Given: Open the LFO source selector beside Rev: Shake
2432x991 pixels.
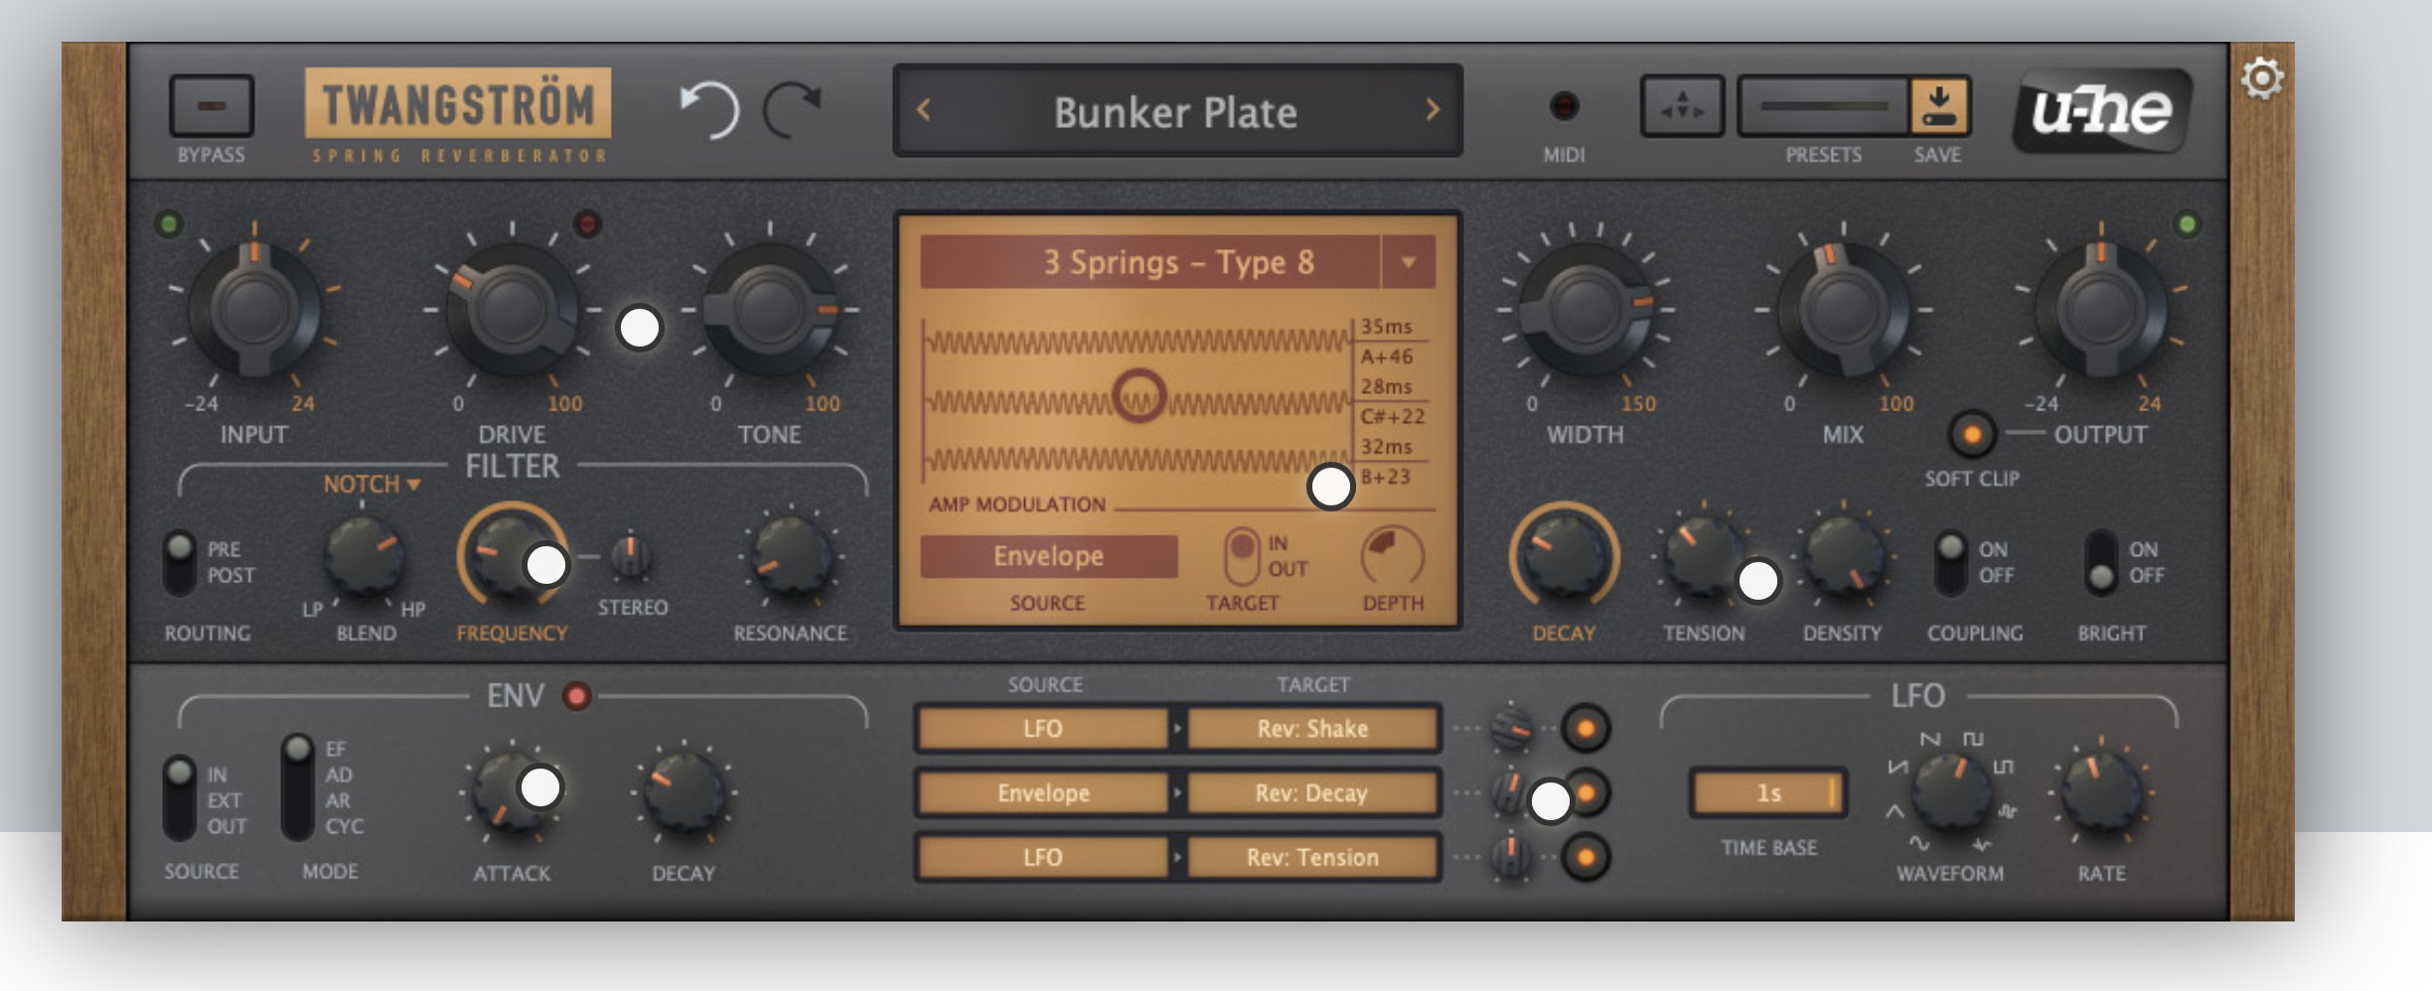Looking at the screenshot, I should pyautogui.click(x=1042, y=729).
